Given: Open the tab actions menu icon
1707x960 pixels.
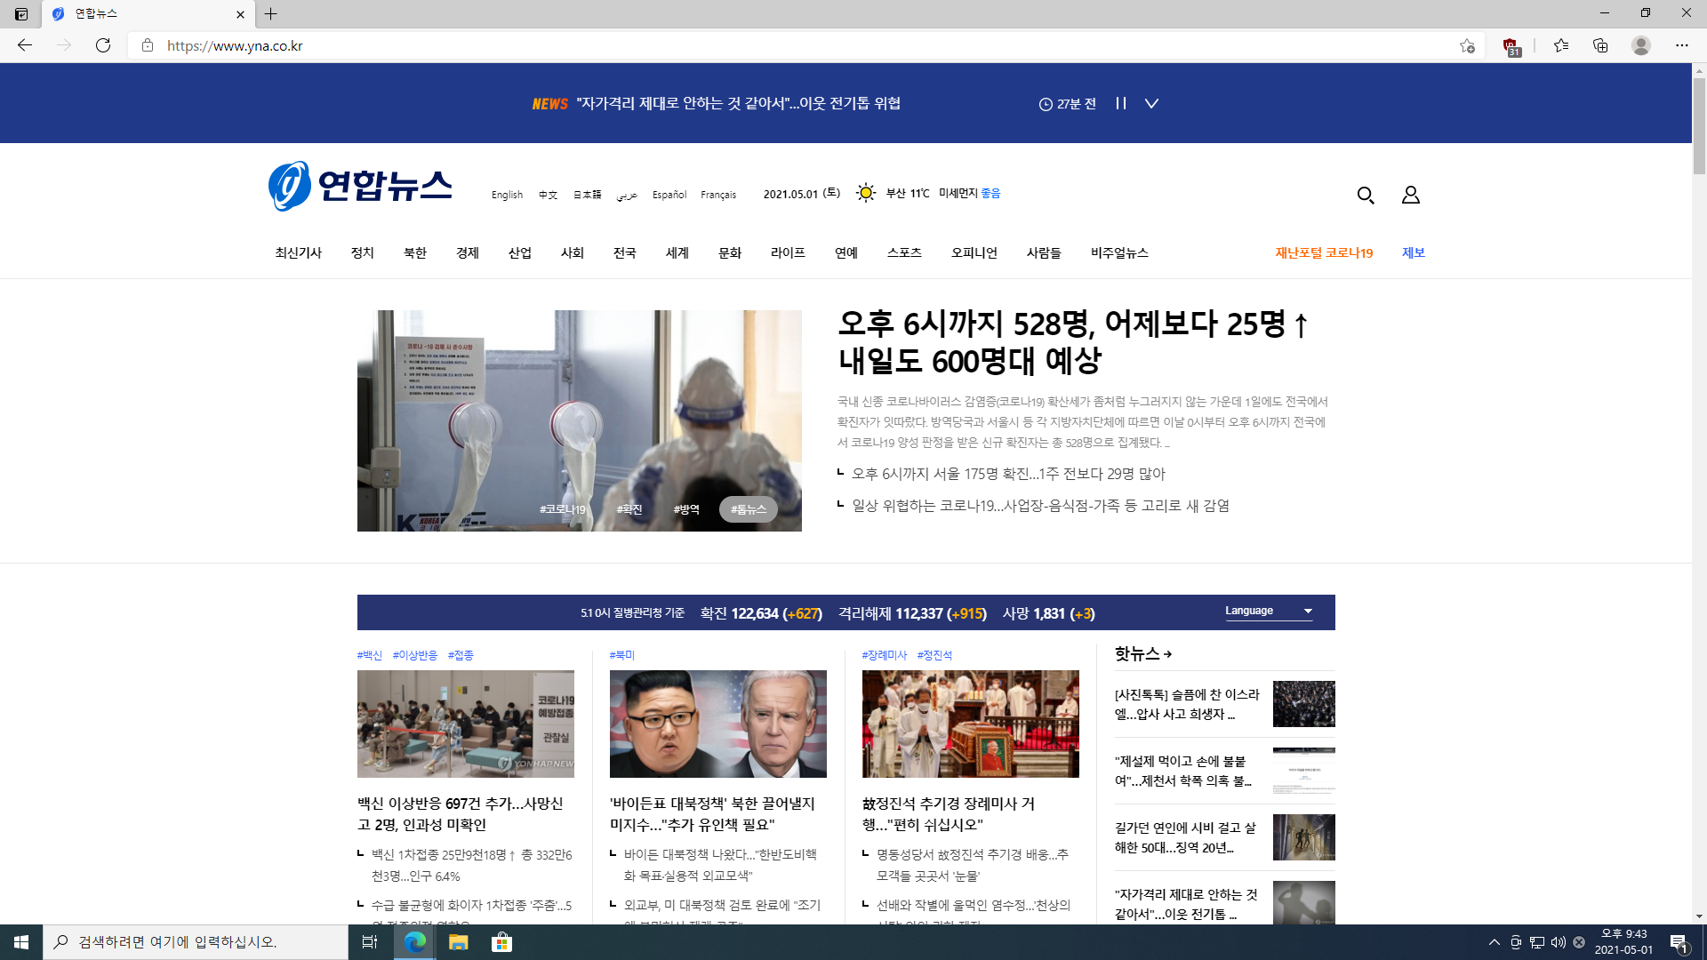Looking at the screenshot, I should point(21,13).
